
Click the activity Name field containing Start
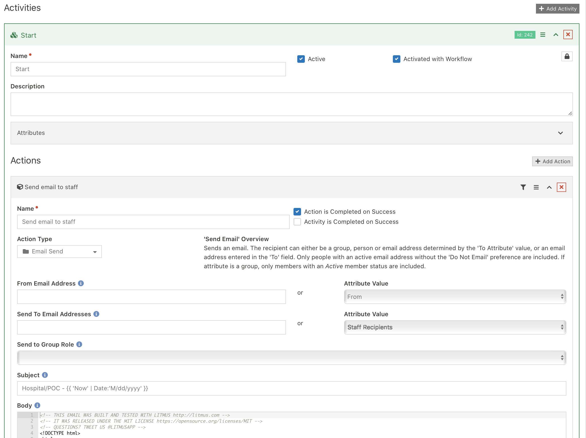(x=148, y=69)
